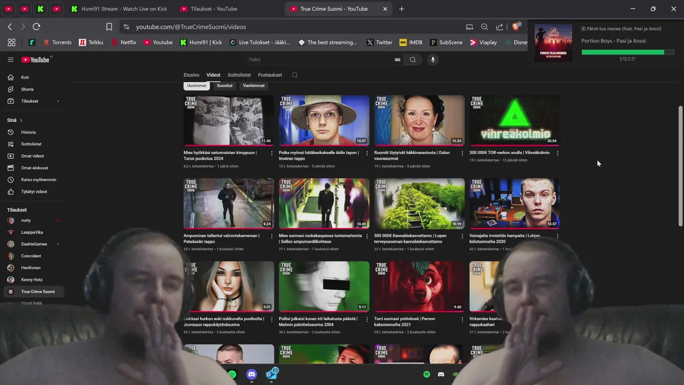Select the Vanhimmat filter chip
Viewport: 684px width, 385px height.
click(x=253, y=86)
